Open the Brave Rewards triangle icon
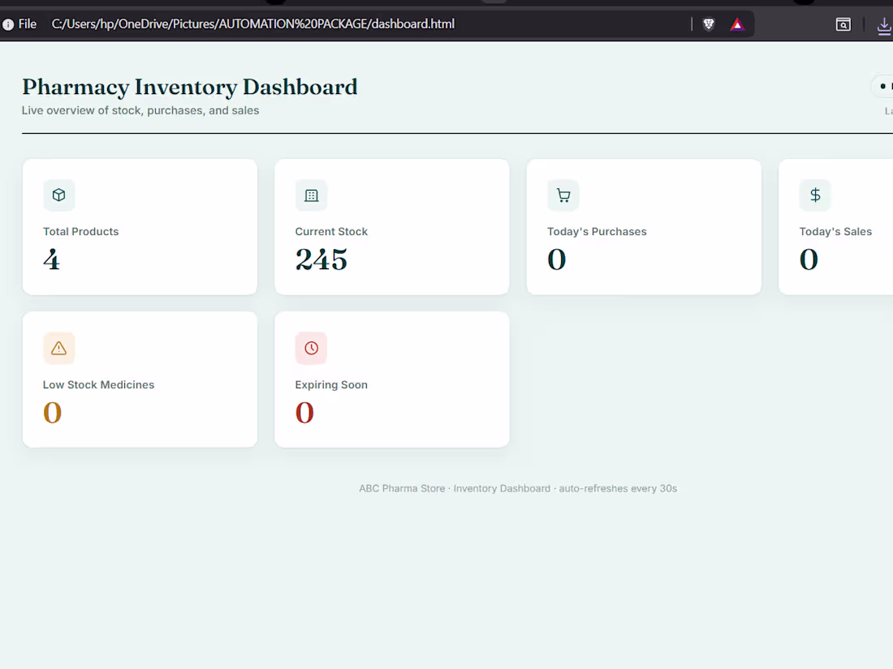This screenshot has height=669, width=893. (x=737, y=24)
